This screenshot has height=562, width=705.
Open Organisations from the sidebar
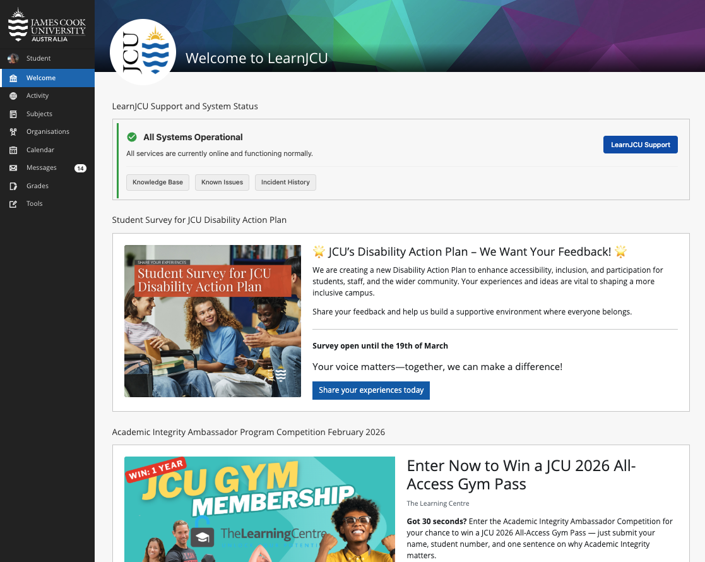coord(47,132)
